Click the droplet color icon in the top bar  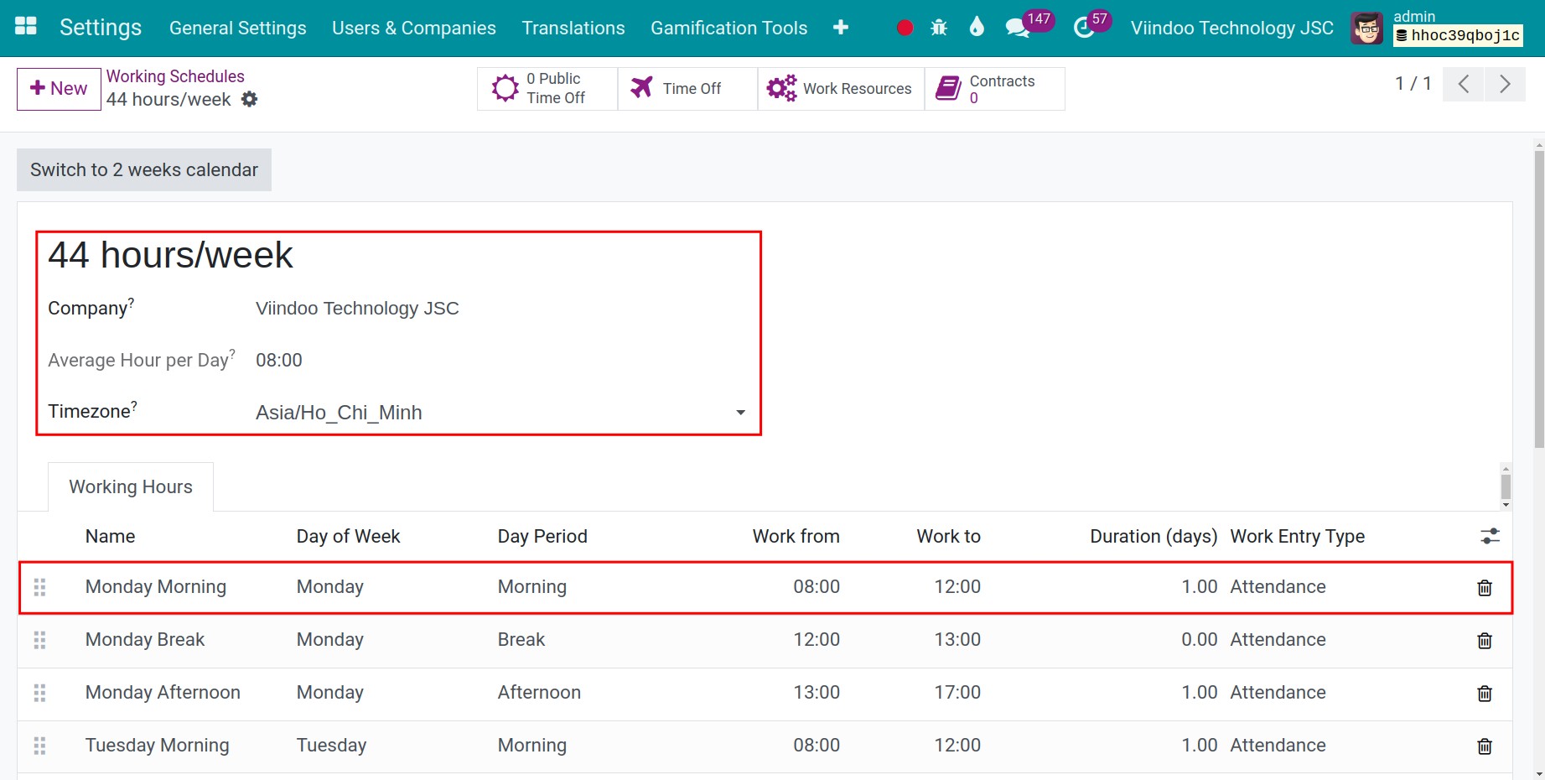point(977,27)
